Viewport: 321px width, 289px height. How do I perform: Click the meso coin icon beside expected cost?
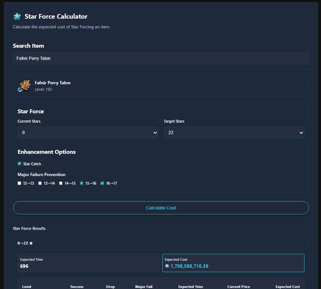[x=167, y=266]
